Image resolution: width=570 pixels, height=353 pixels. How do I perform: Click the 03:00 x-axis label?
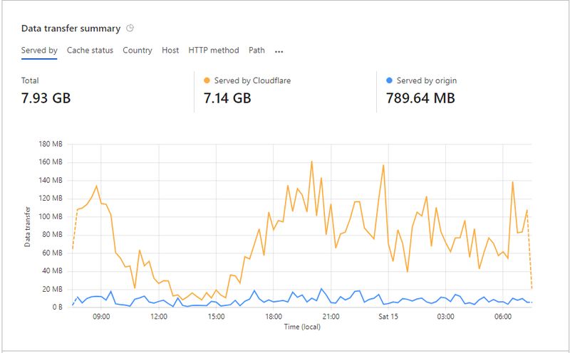pos(446,316)
